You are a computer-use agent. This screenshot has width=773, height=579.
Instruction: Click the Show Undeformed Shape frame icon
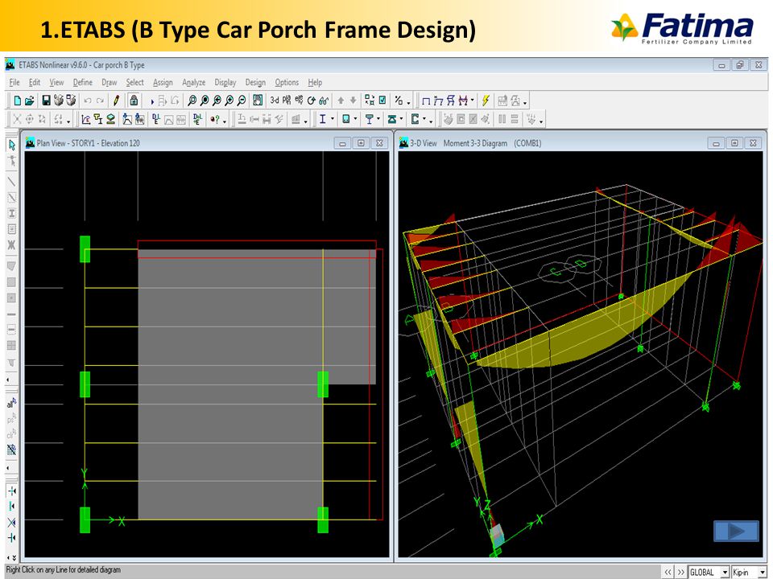(427, 101)
